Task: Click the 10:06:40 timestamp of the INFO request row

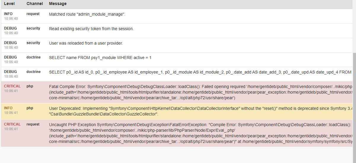Action: point(11,19)
